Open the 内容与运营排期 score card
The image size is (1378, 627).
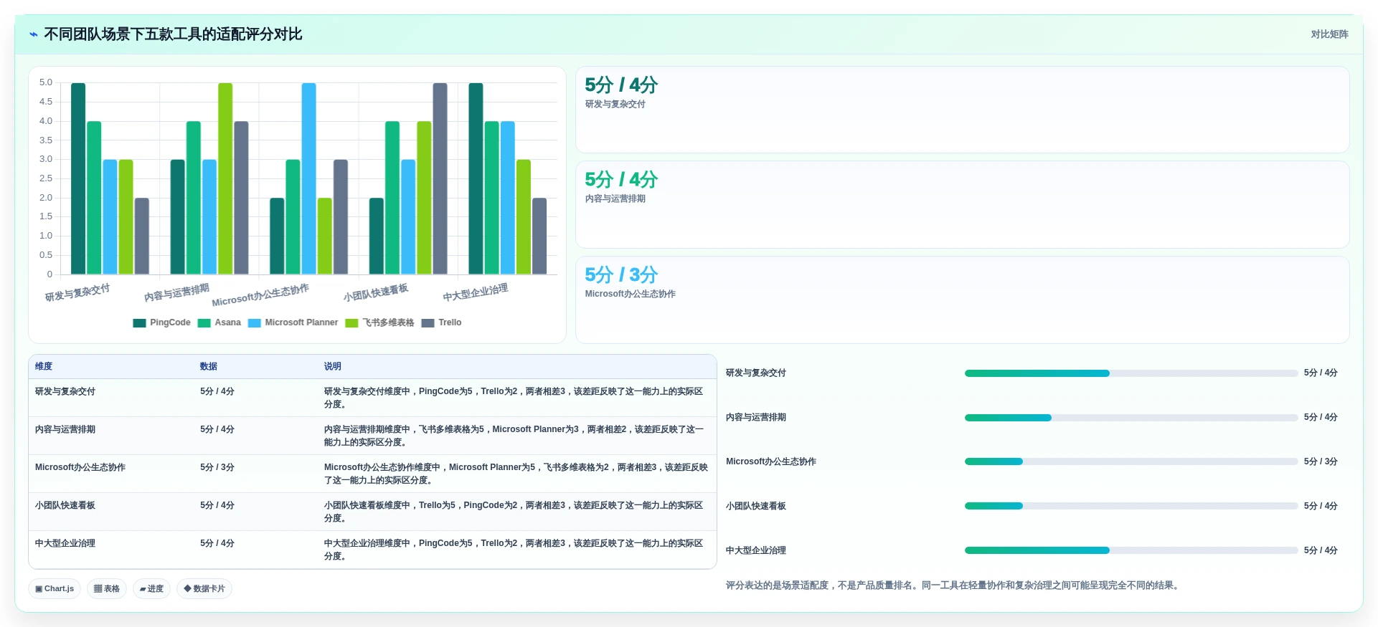pos(963,205)
